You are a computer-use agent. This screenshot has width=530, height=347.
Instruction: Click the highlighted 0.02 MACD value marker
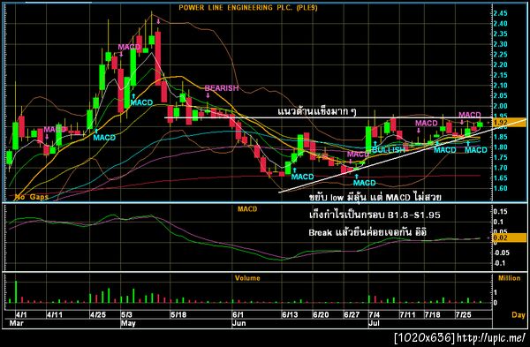509,238
